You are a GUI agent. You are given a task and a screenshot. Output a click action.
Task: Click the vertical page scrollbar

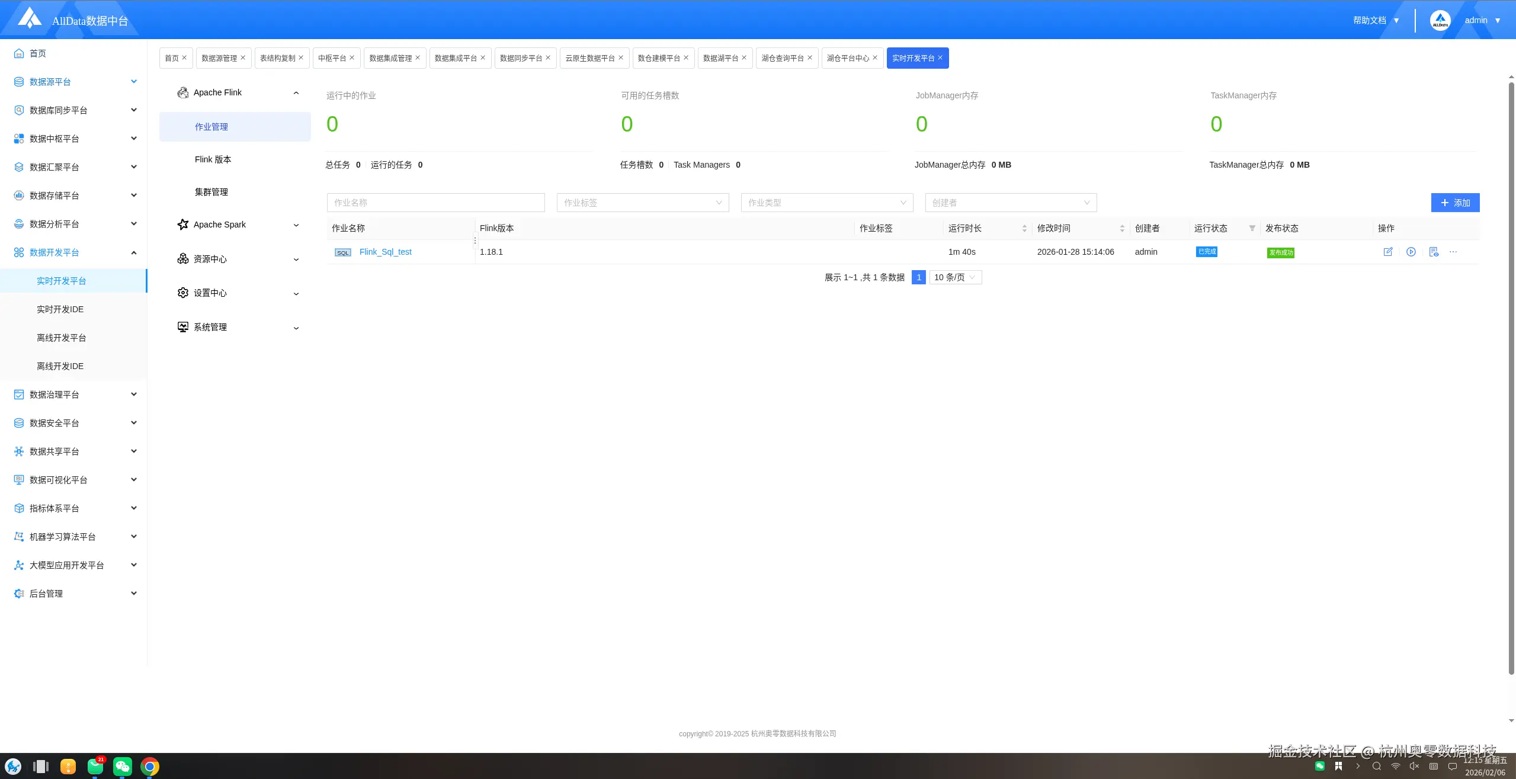[1511, 379]
